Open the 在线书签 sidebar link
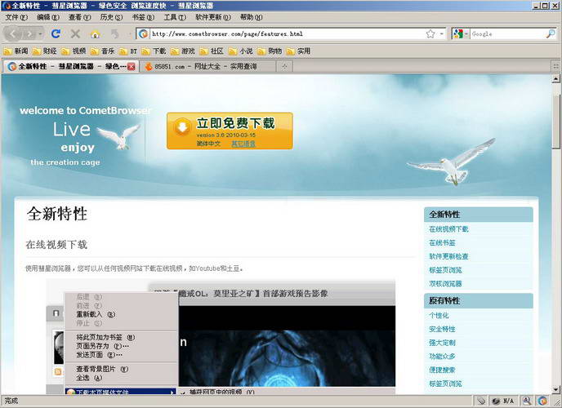 442,242
